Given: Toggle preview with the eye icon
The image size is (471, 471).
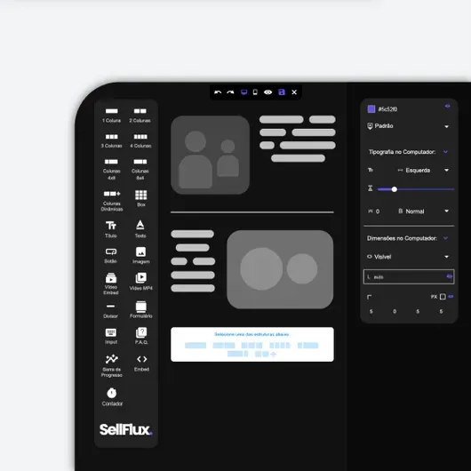Looking at the screenshot, I should (x=268, y=92).
